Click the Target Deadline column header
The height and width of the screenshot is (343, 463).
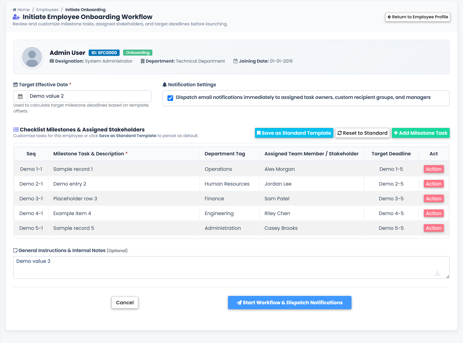click(x=391, y=154)
